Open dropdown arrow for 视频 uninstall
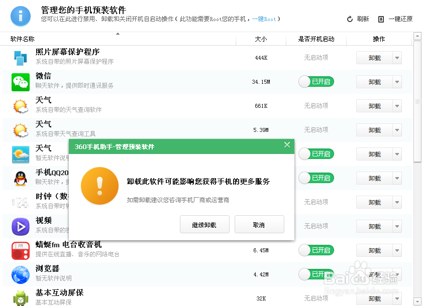422x306 pixels. (397, 226)
